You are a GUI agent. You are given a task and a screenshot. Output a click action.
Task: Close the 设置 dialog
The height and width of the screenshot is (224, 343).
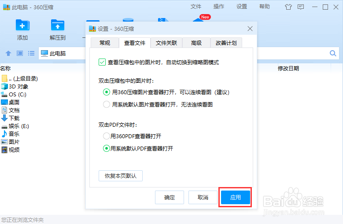click(x=250, y=29)
